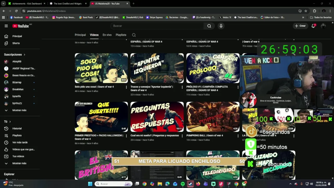334x188 pixels.
Task: Click the search magnifier button
Action: point(209,26)
